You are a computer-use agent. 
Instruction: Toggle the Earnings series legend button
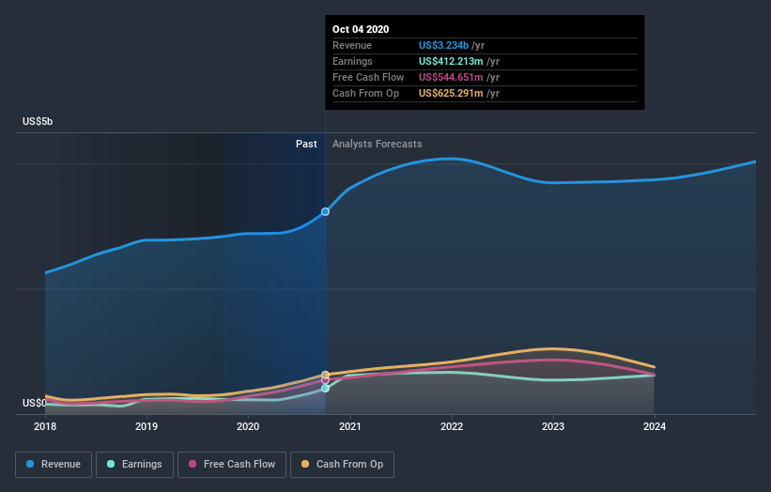pyautogui.click(x=134, y=465)
